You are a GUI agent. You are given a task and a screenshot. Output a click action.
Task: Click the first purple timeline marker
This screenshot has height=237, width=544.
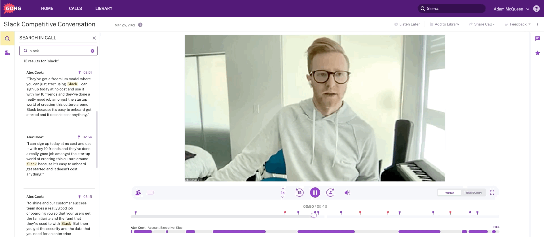click(136, 212)
